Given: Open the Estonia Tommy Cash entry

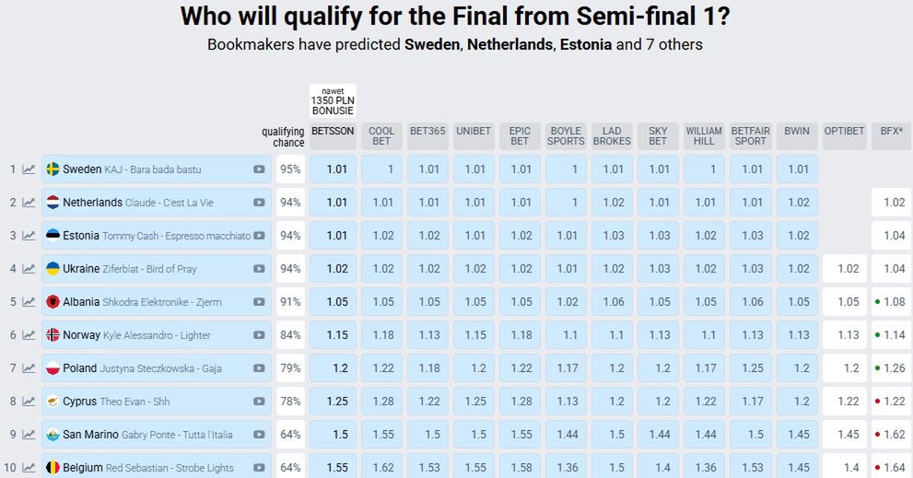Looking at the screenshot, I should point(156,236).
